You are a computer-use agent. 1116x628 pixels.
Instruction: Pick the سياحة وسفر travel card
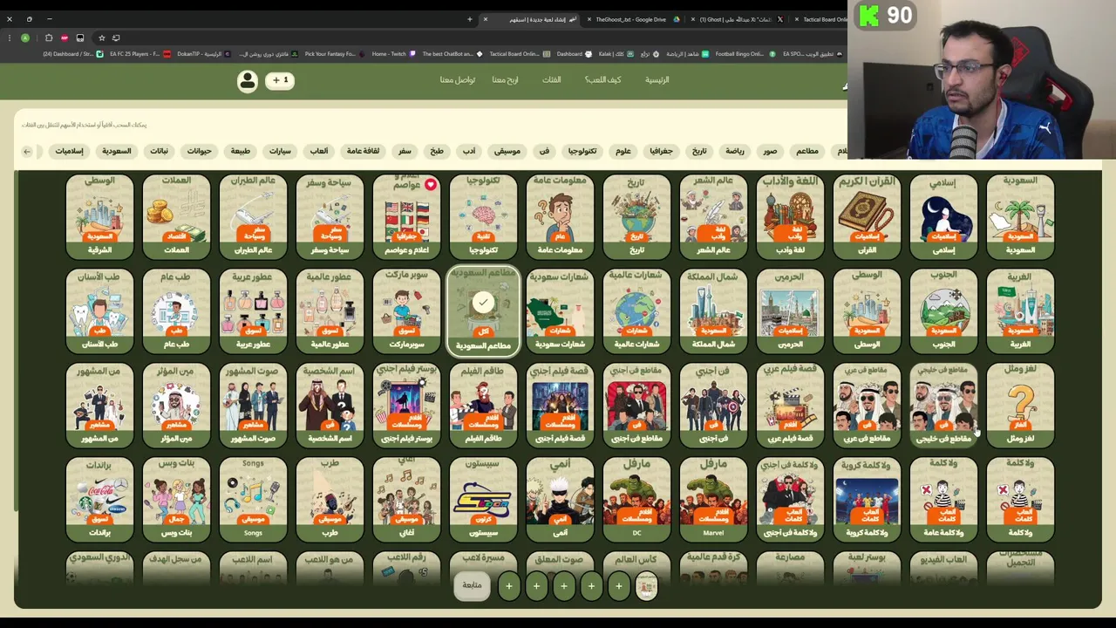(330, 215)
